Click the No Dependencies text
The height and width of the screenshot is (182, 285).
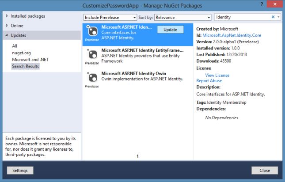[x=221, y=118]
